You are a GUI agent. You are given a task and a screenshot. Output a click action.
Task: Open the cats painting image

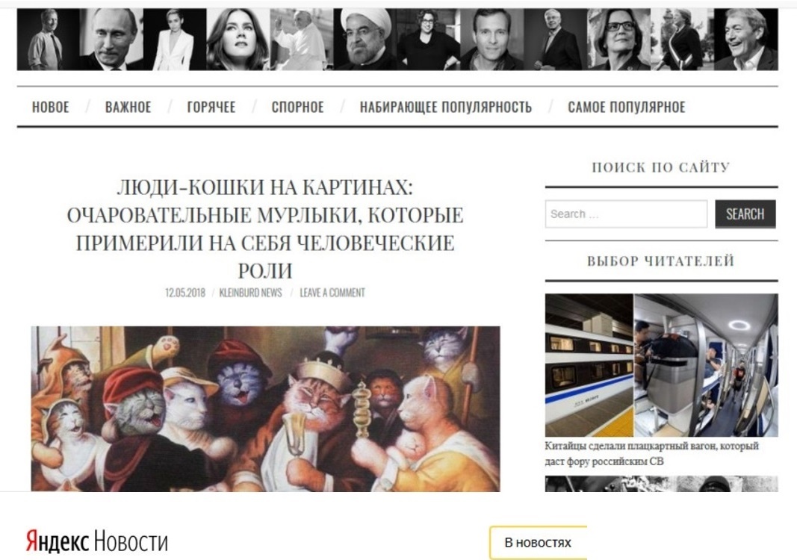point(265,408)
